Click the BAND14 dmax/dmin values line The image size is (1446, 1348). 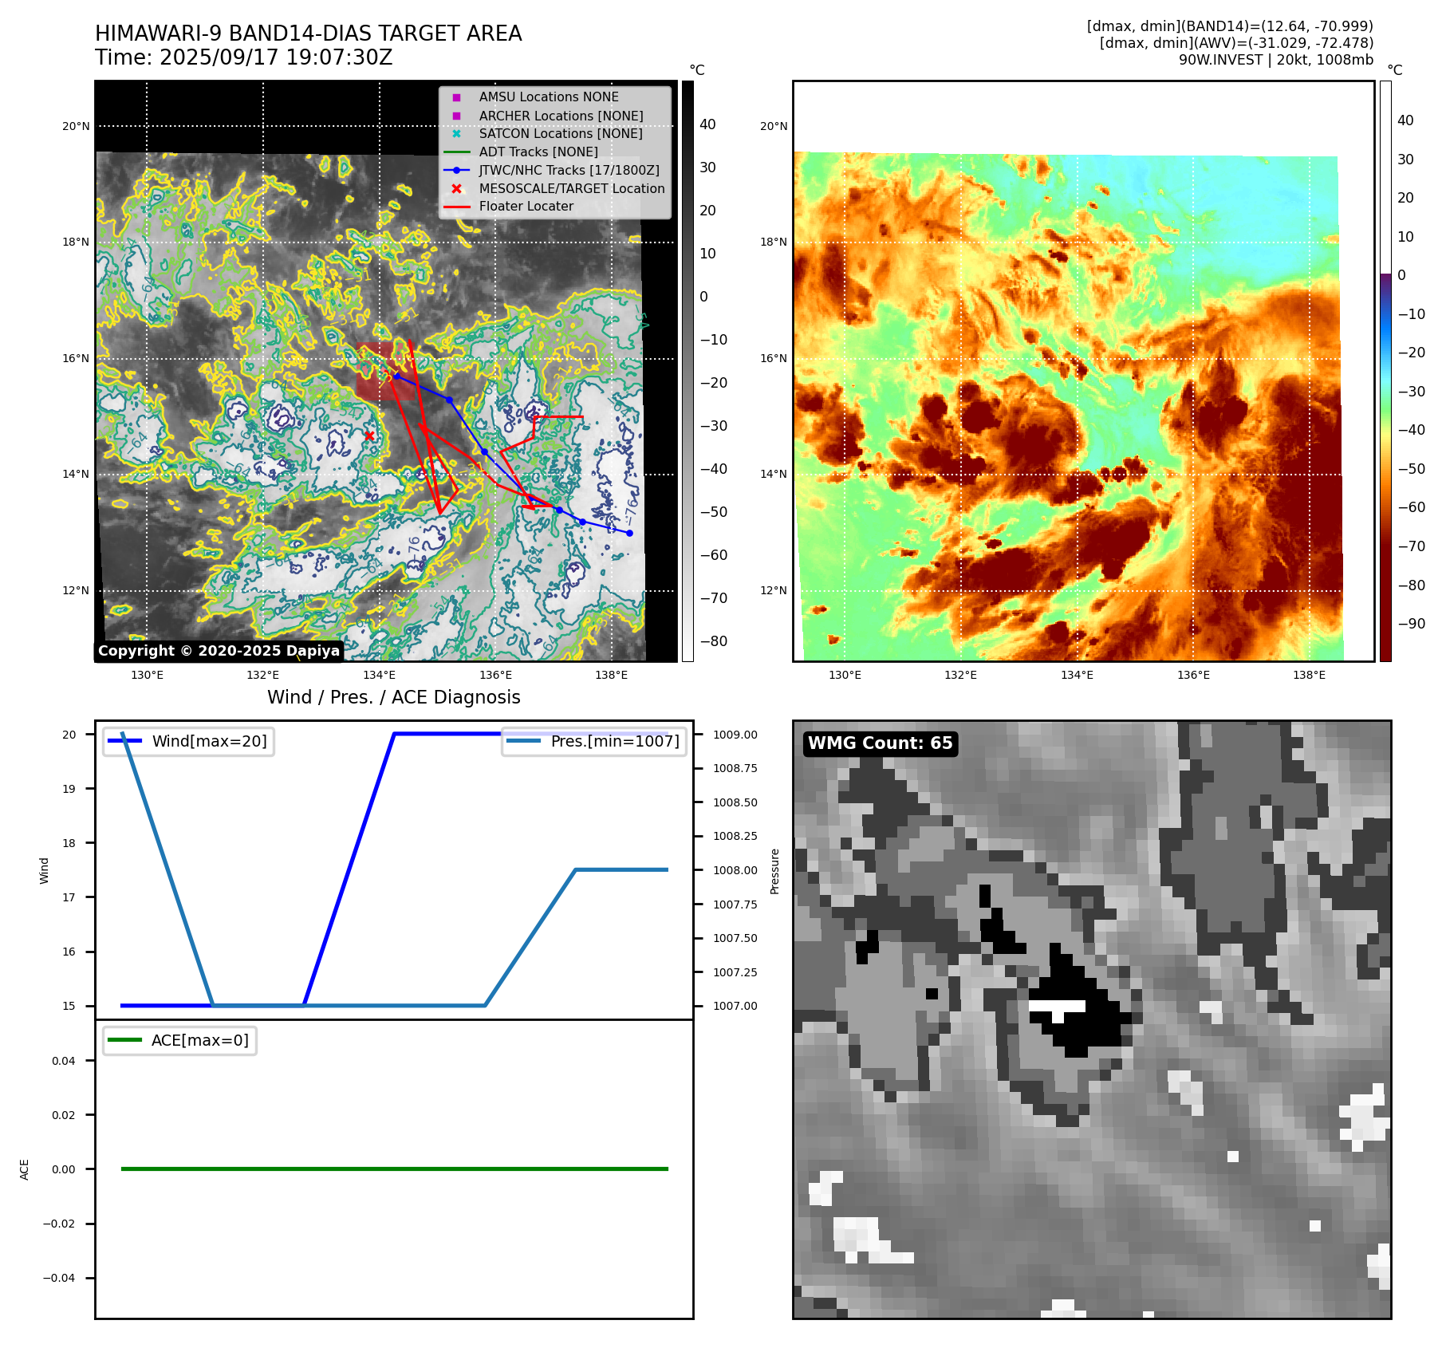click(x=1230, y=26)
